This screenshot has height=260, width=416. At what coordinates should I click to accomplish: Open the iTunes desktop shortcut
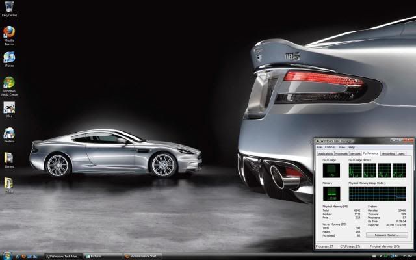pos(9,58)
